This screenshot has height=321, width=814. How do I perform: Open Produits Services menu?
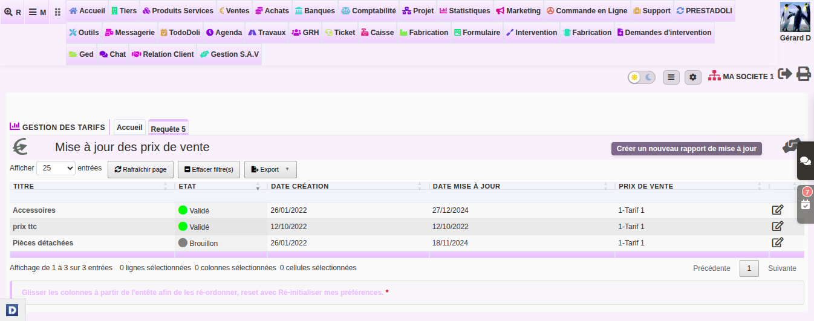click(x=178, y=11)
